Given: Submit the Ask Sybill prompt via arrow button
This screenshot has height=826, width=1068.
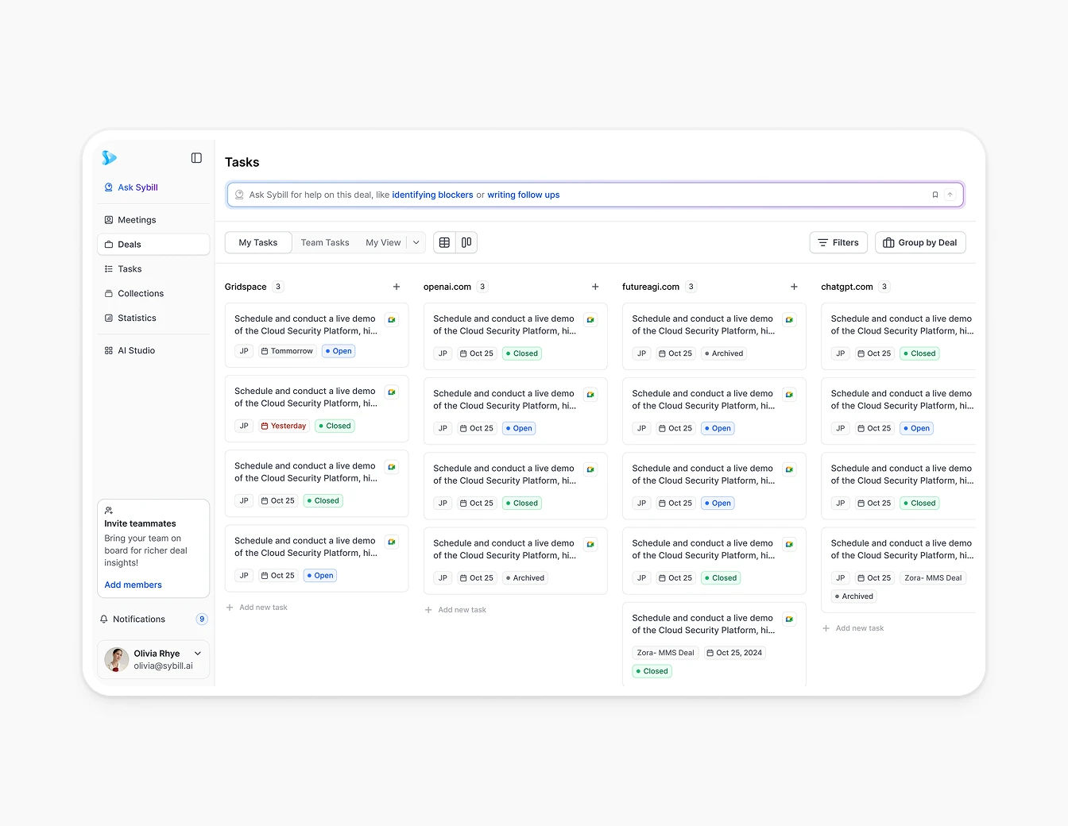Looking at the screenshot, I should [x=950, y=195].
